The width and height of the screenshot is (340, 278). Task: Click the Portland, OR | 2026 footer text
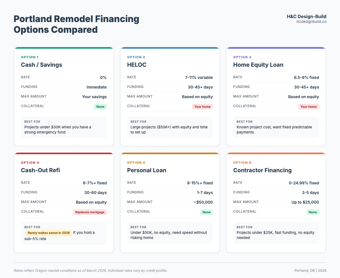pos(310,271)
